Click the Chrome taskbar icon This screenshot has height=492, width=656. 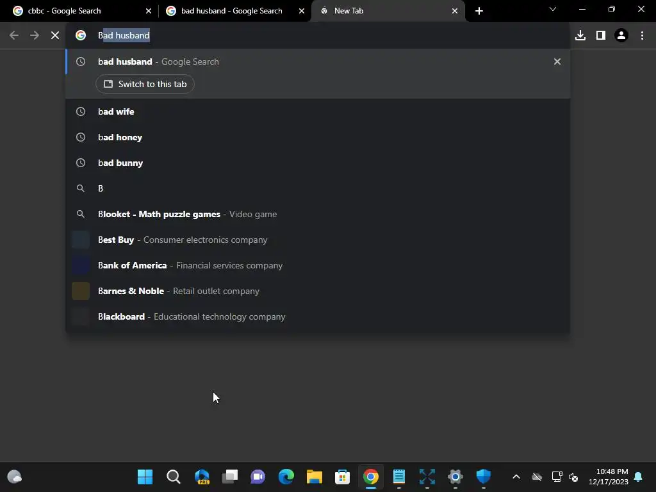click(371, 477)
